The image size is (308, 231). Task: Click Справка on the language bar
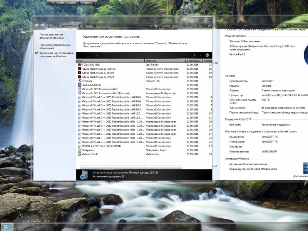tap(85, 3)
